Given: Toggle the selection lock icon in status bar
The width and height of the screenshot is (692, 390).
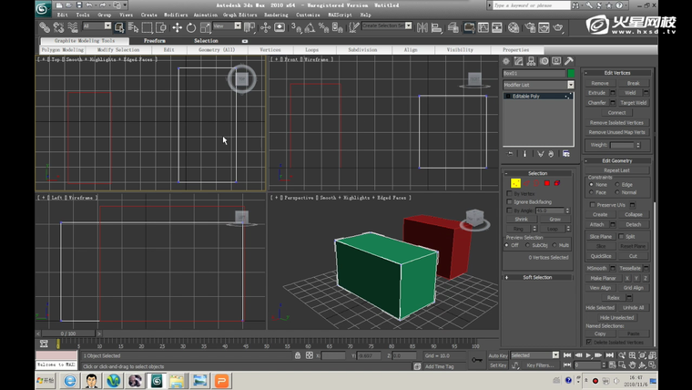Looking at the screenshot, I should pyautogui.click(x=297, y=355).
